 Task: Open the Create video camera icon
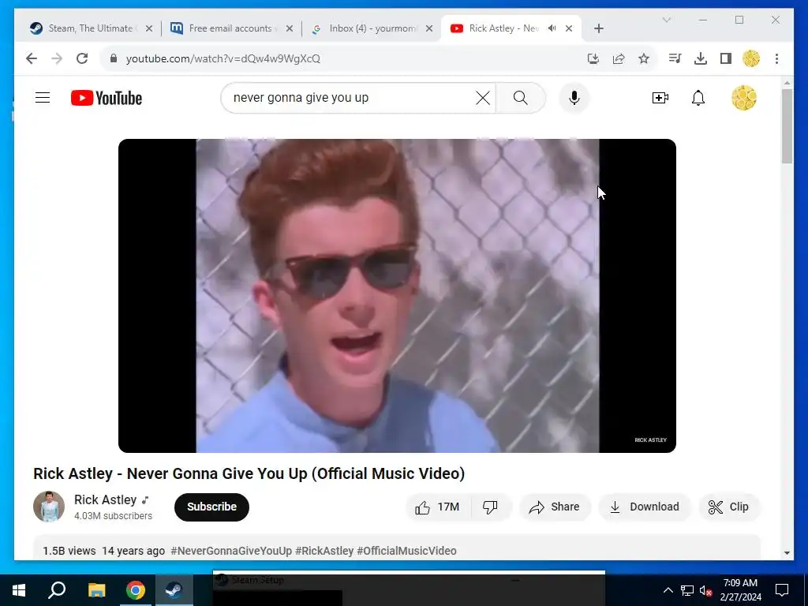coord(660,98)
